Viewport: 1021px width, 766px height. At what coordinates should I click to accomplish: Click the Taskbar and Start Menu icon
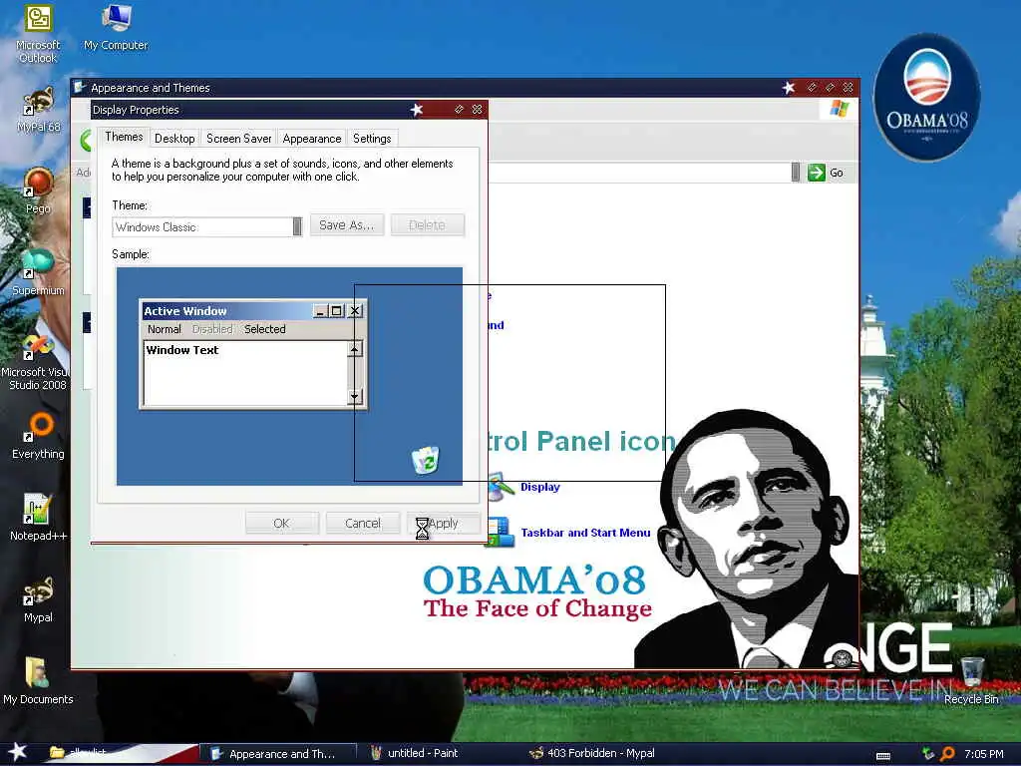[500, 533]
